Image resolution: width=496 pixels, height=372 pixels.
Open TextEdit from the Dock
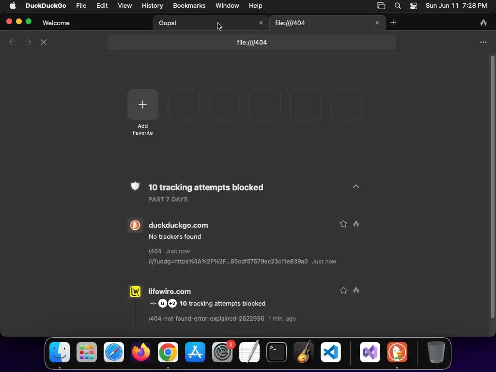coord(249,352)
